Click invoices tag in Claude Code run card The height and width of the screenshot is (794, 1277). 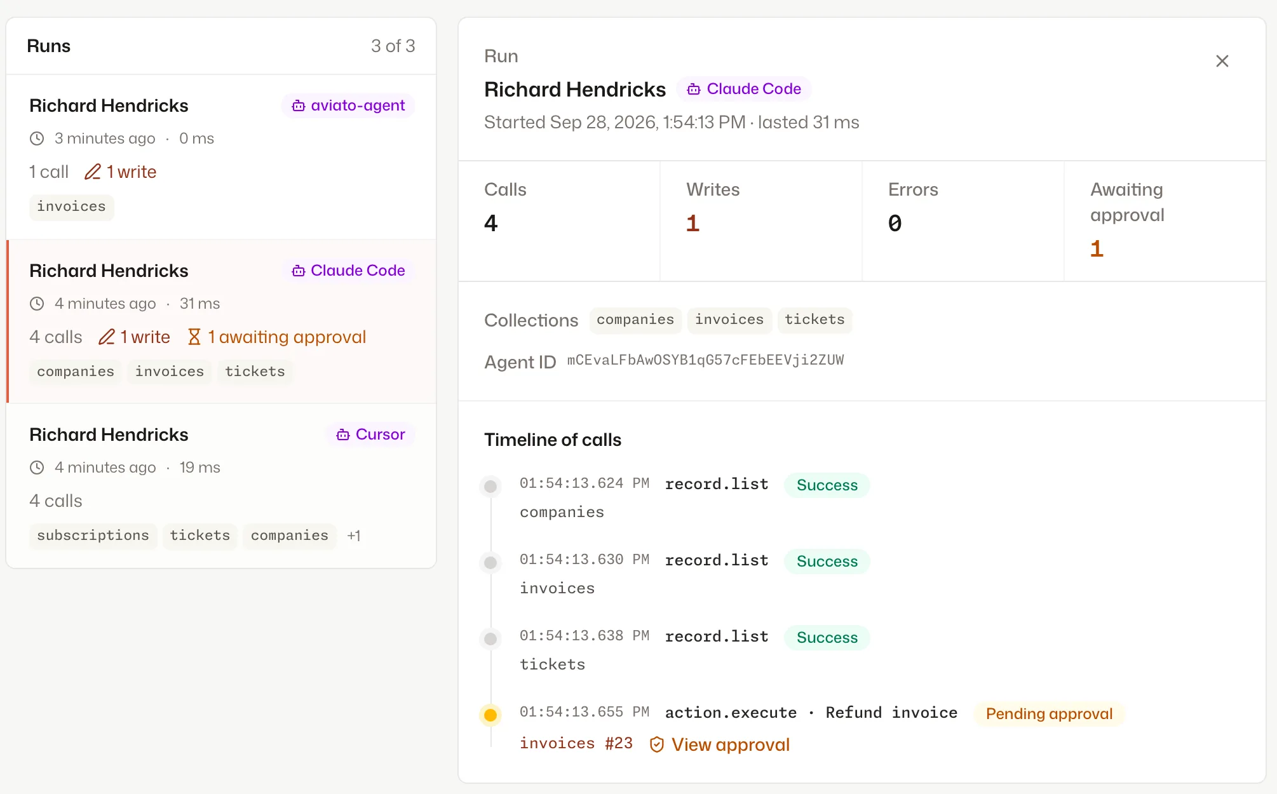pos(170,372)
